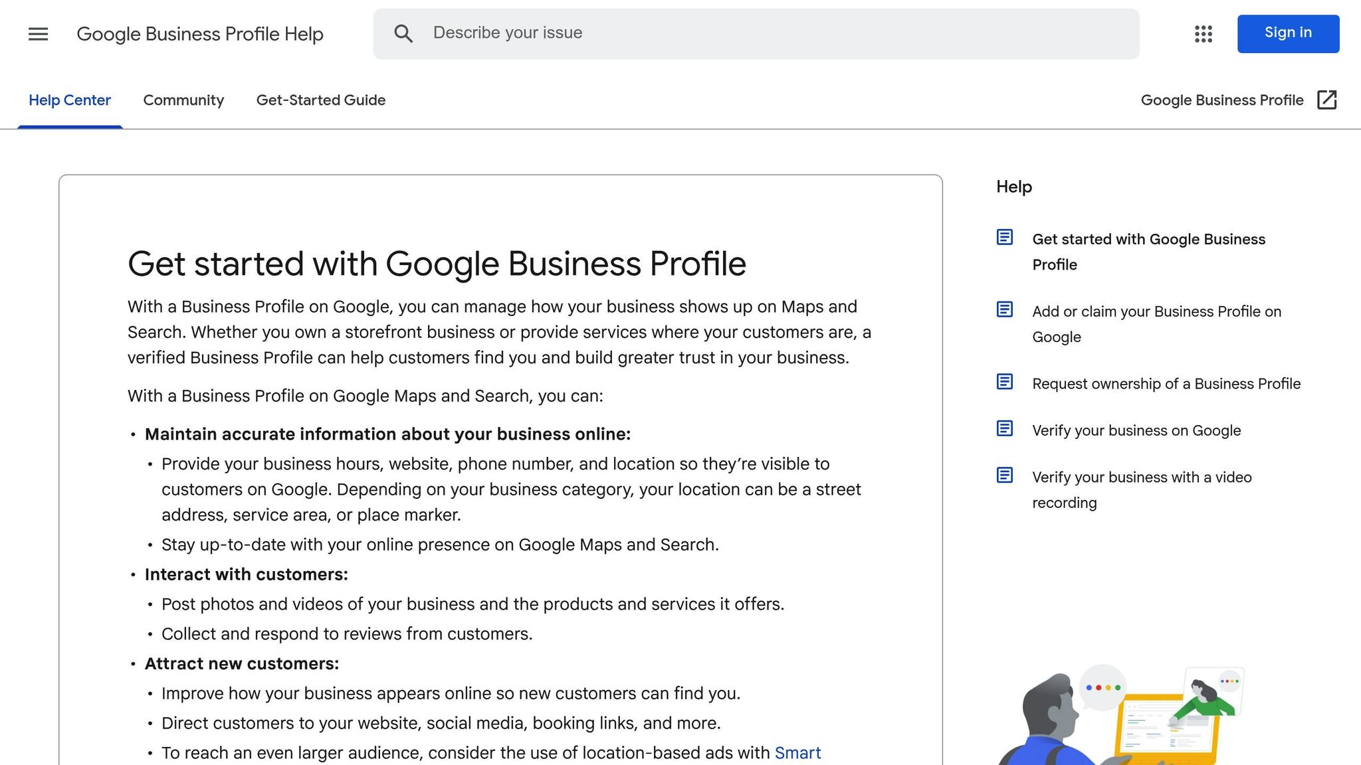Click paragraph With a Business Profile on Google Maps and Search

(366, 396)
